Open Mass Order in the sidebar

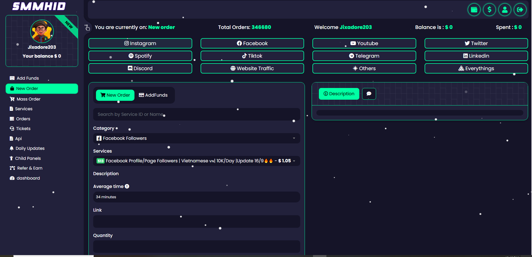(x=42, y=99)
